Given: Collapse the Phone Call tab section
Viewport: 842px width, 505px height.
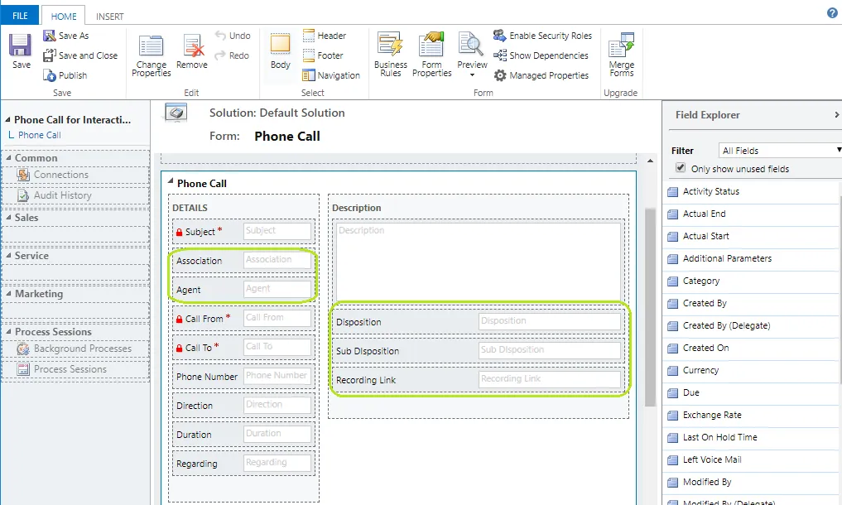Looking at the screenshot, I should (171, 181).
